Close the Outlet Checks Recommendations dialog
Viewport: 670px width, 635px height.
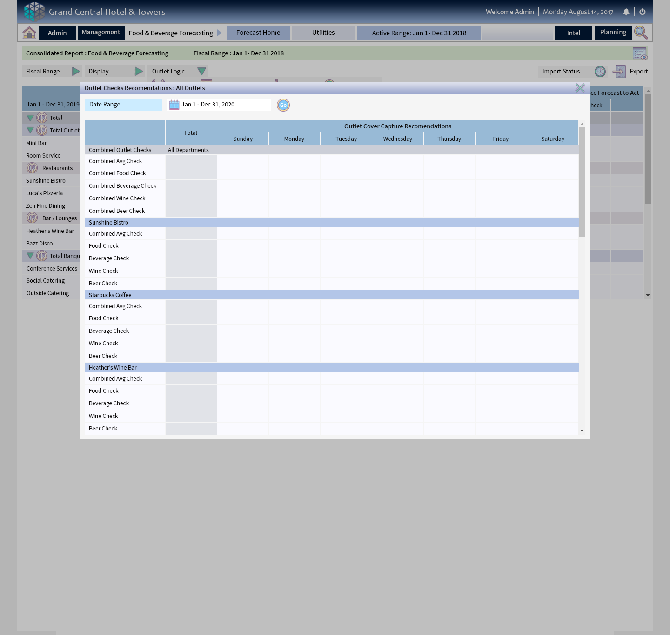[x=580, y=88]
